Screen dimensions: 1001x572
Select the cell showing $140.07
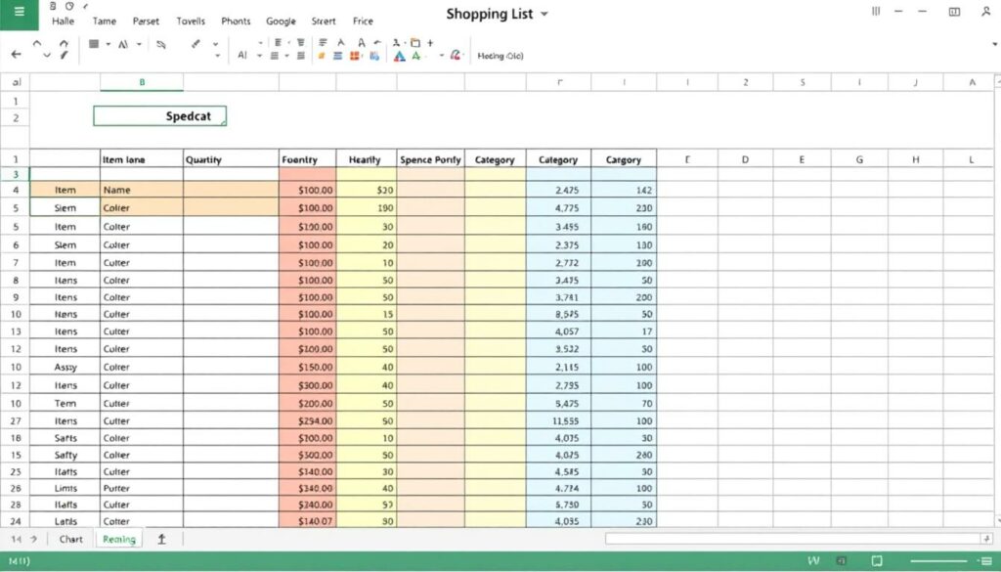(x=308, y=521)
